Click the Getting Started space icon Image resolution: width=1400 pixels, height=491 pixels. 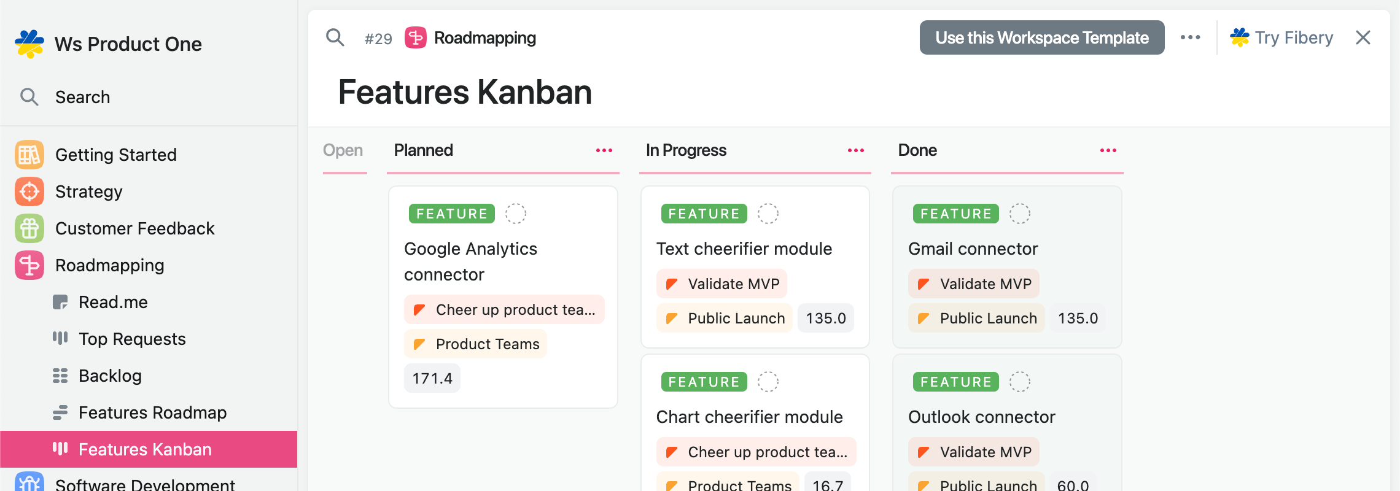pyautogui.click(x=29, y=155)
